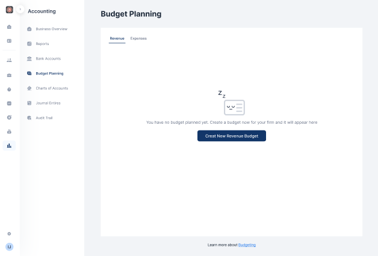Click the Audit Trail sidebar icon
This screenshot has height=256, width=378.
29,118
